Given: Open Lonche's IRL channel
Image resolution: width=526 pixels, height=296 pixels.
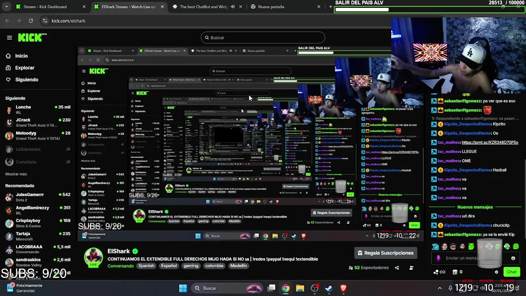Looking at the screenshot, I should [x=38, y=109].
